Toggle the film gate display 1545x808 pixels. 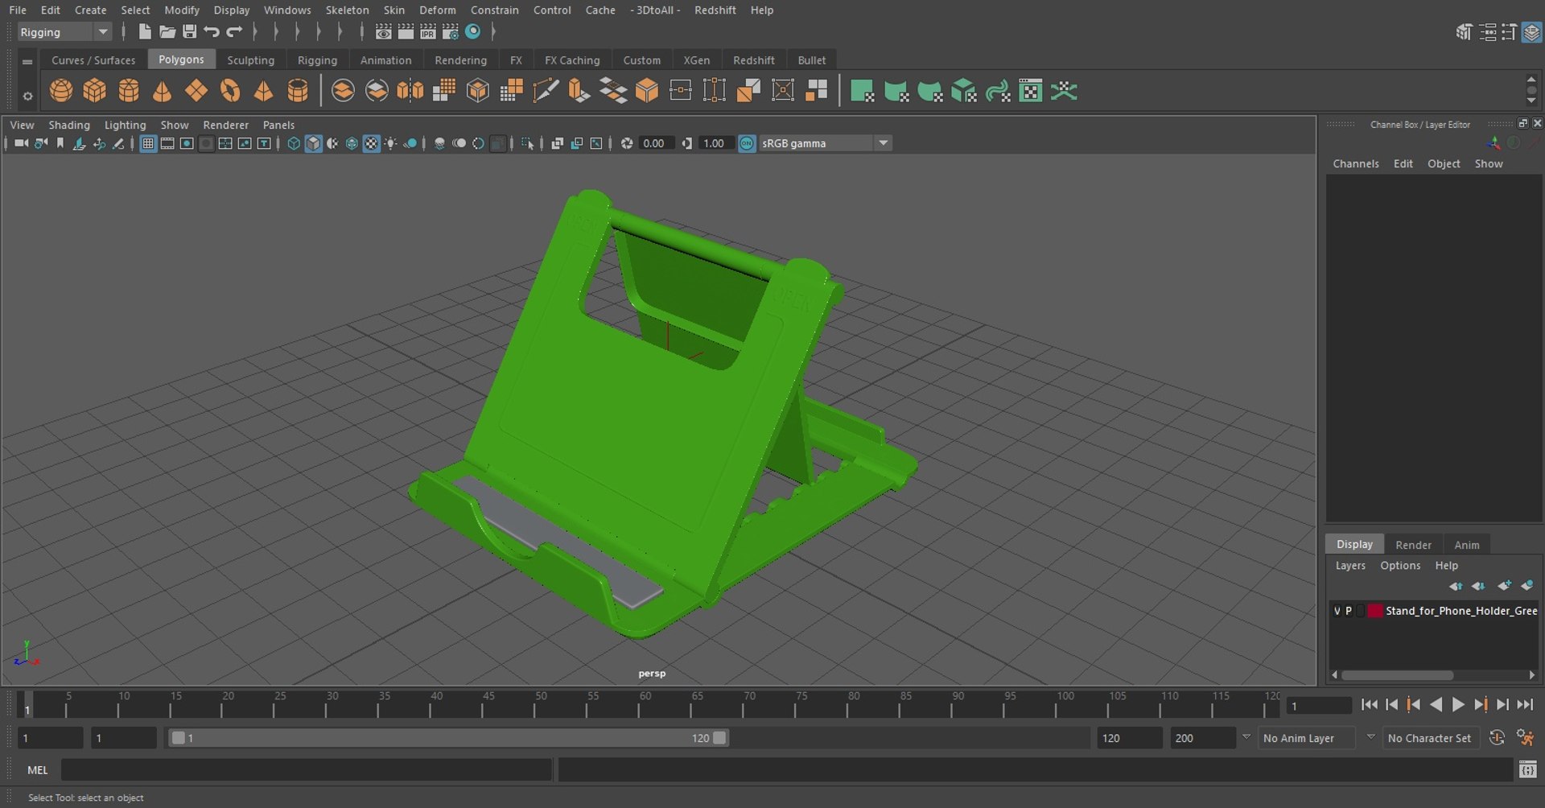tap(167, 143)
